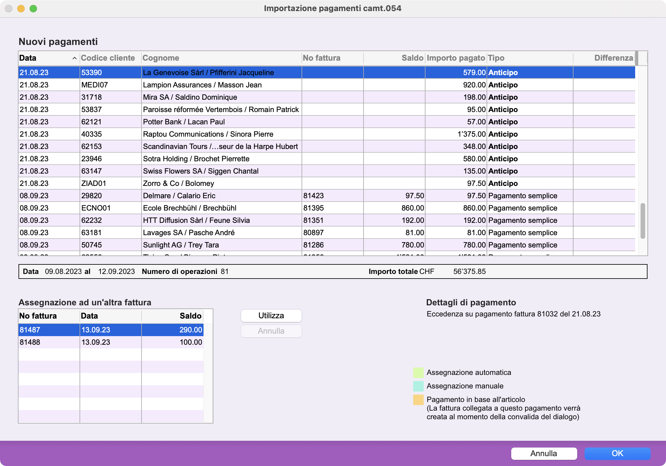The height and width of the screenshot is (466, 666).
Task: Select row La Genevoise Sàrl / Pfifferini Jacqueline
Action: point(327,72)
